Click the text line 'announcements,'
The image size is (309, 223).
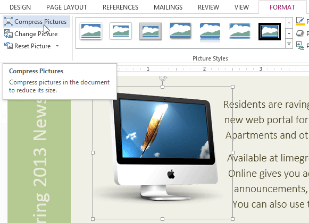(x=271, y=189)
